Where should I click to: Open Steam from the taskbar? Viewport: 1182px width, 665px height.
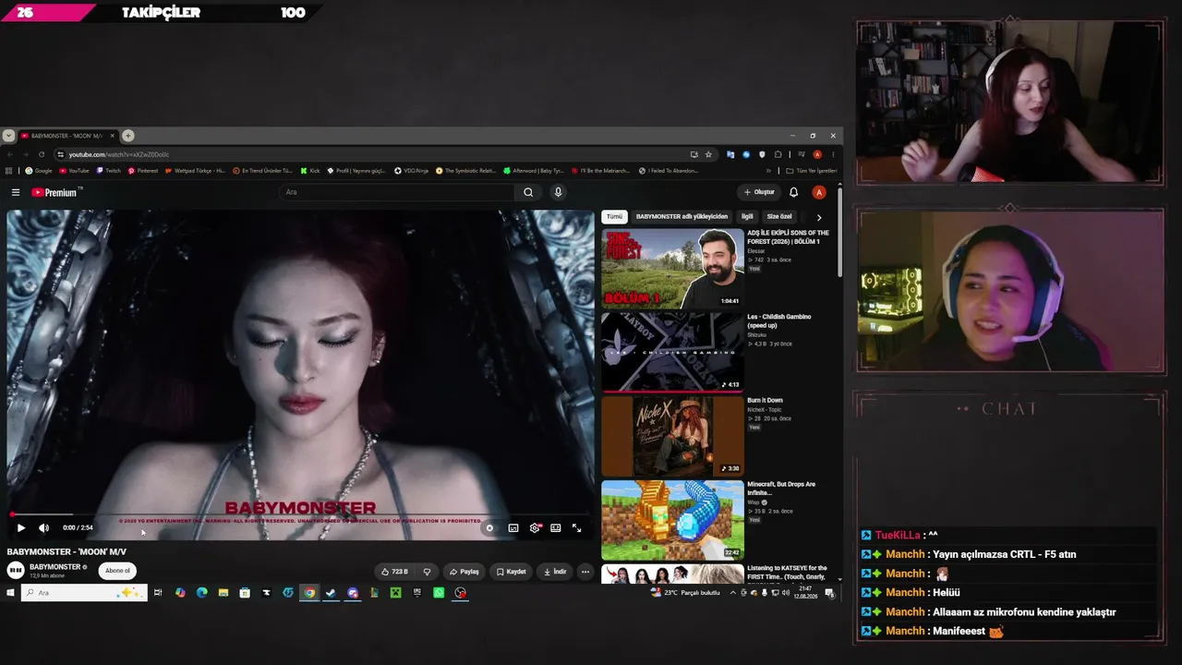(x=331, y=593)
